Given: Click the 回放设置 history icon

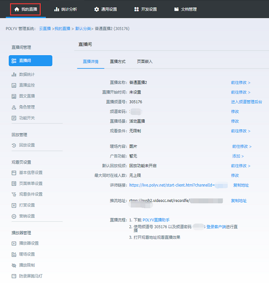Looking at the screenshot, I should coord(14,145).
